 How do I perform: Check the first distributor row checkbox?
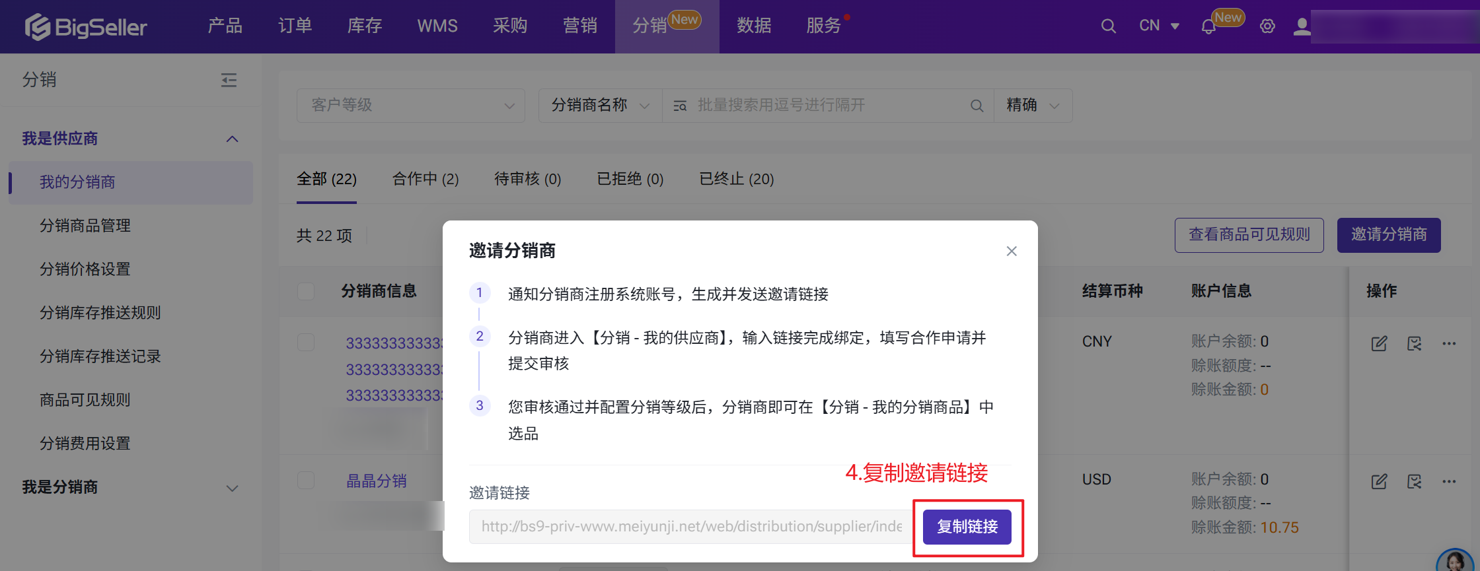pos(306,342)
